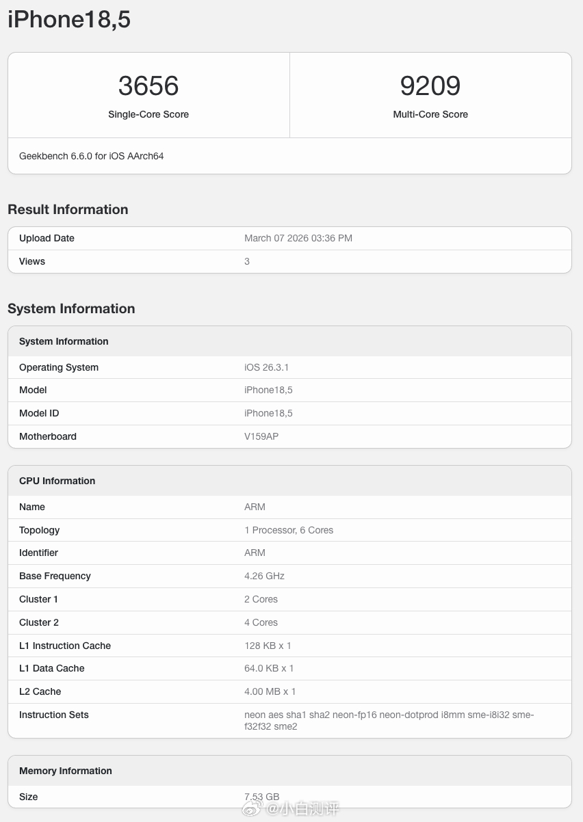Click the Topology value 1 Processor, 6 Cores

click(289, 530)
